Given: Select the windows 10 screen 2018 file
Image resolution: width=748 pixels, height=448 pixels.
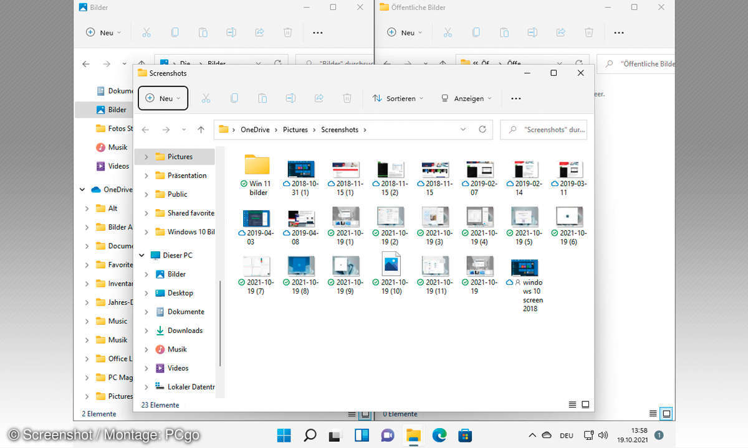Looking at the screenshot, I should (x=525, y=285).
